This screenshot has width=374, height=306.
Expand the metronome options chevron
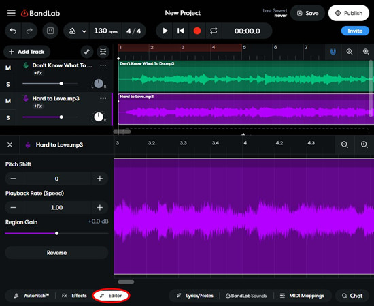84,31
